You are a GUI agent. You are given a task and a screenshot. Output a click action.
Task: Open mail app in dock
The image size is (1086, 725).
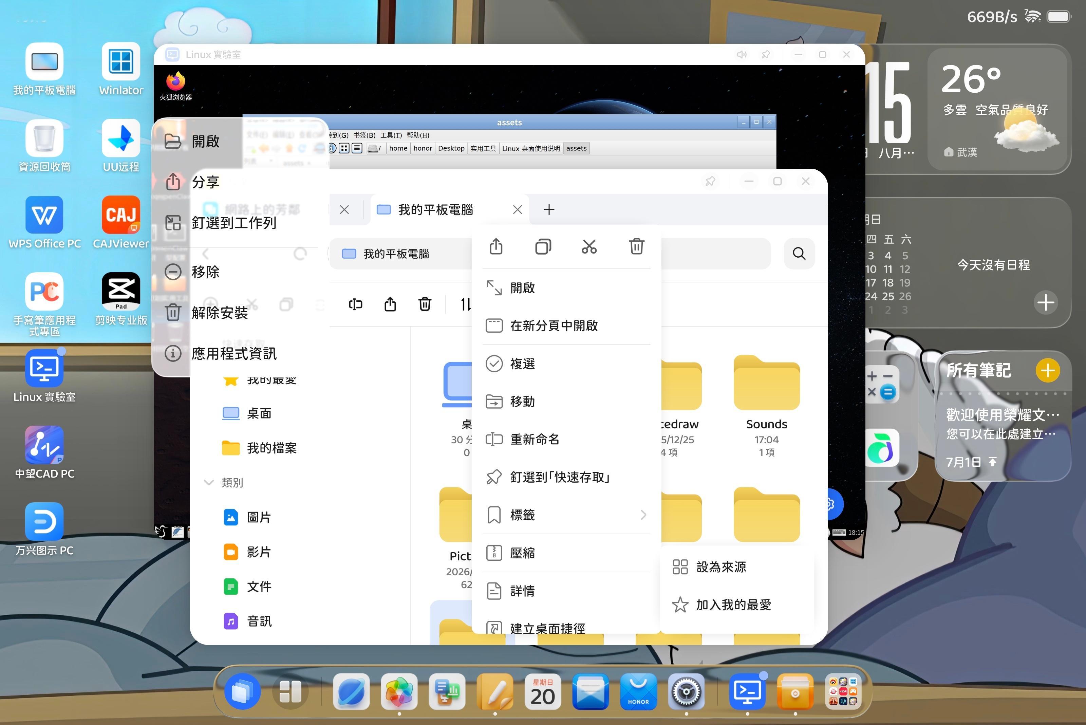coord(591,692)
